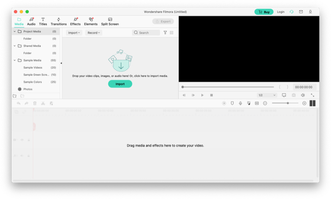331x199 pixels.
Task: Zoom out timeline with minus icon
Action: [265, 103]
